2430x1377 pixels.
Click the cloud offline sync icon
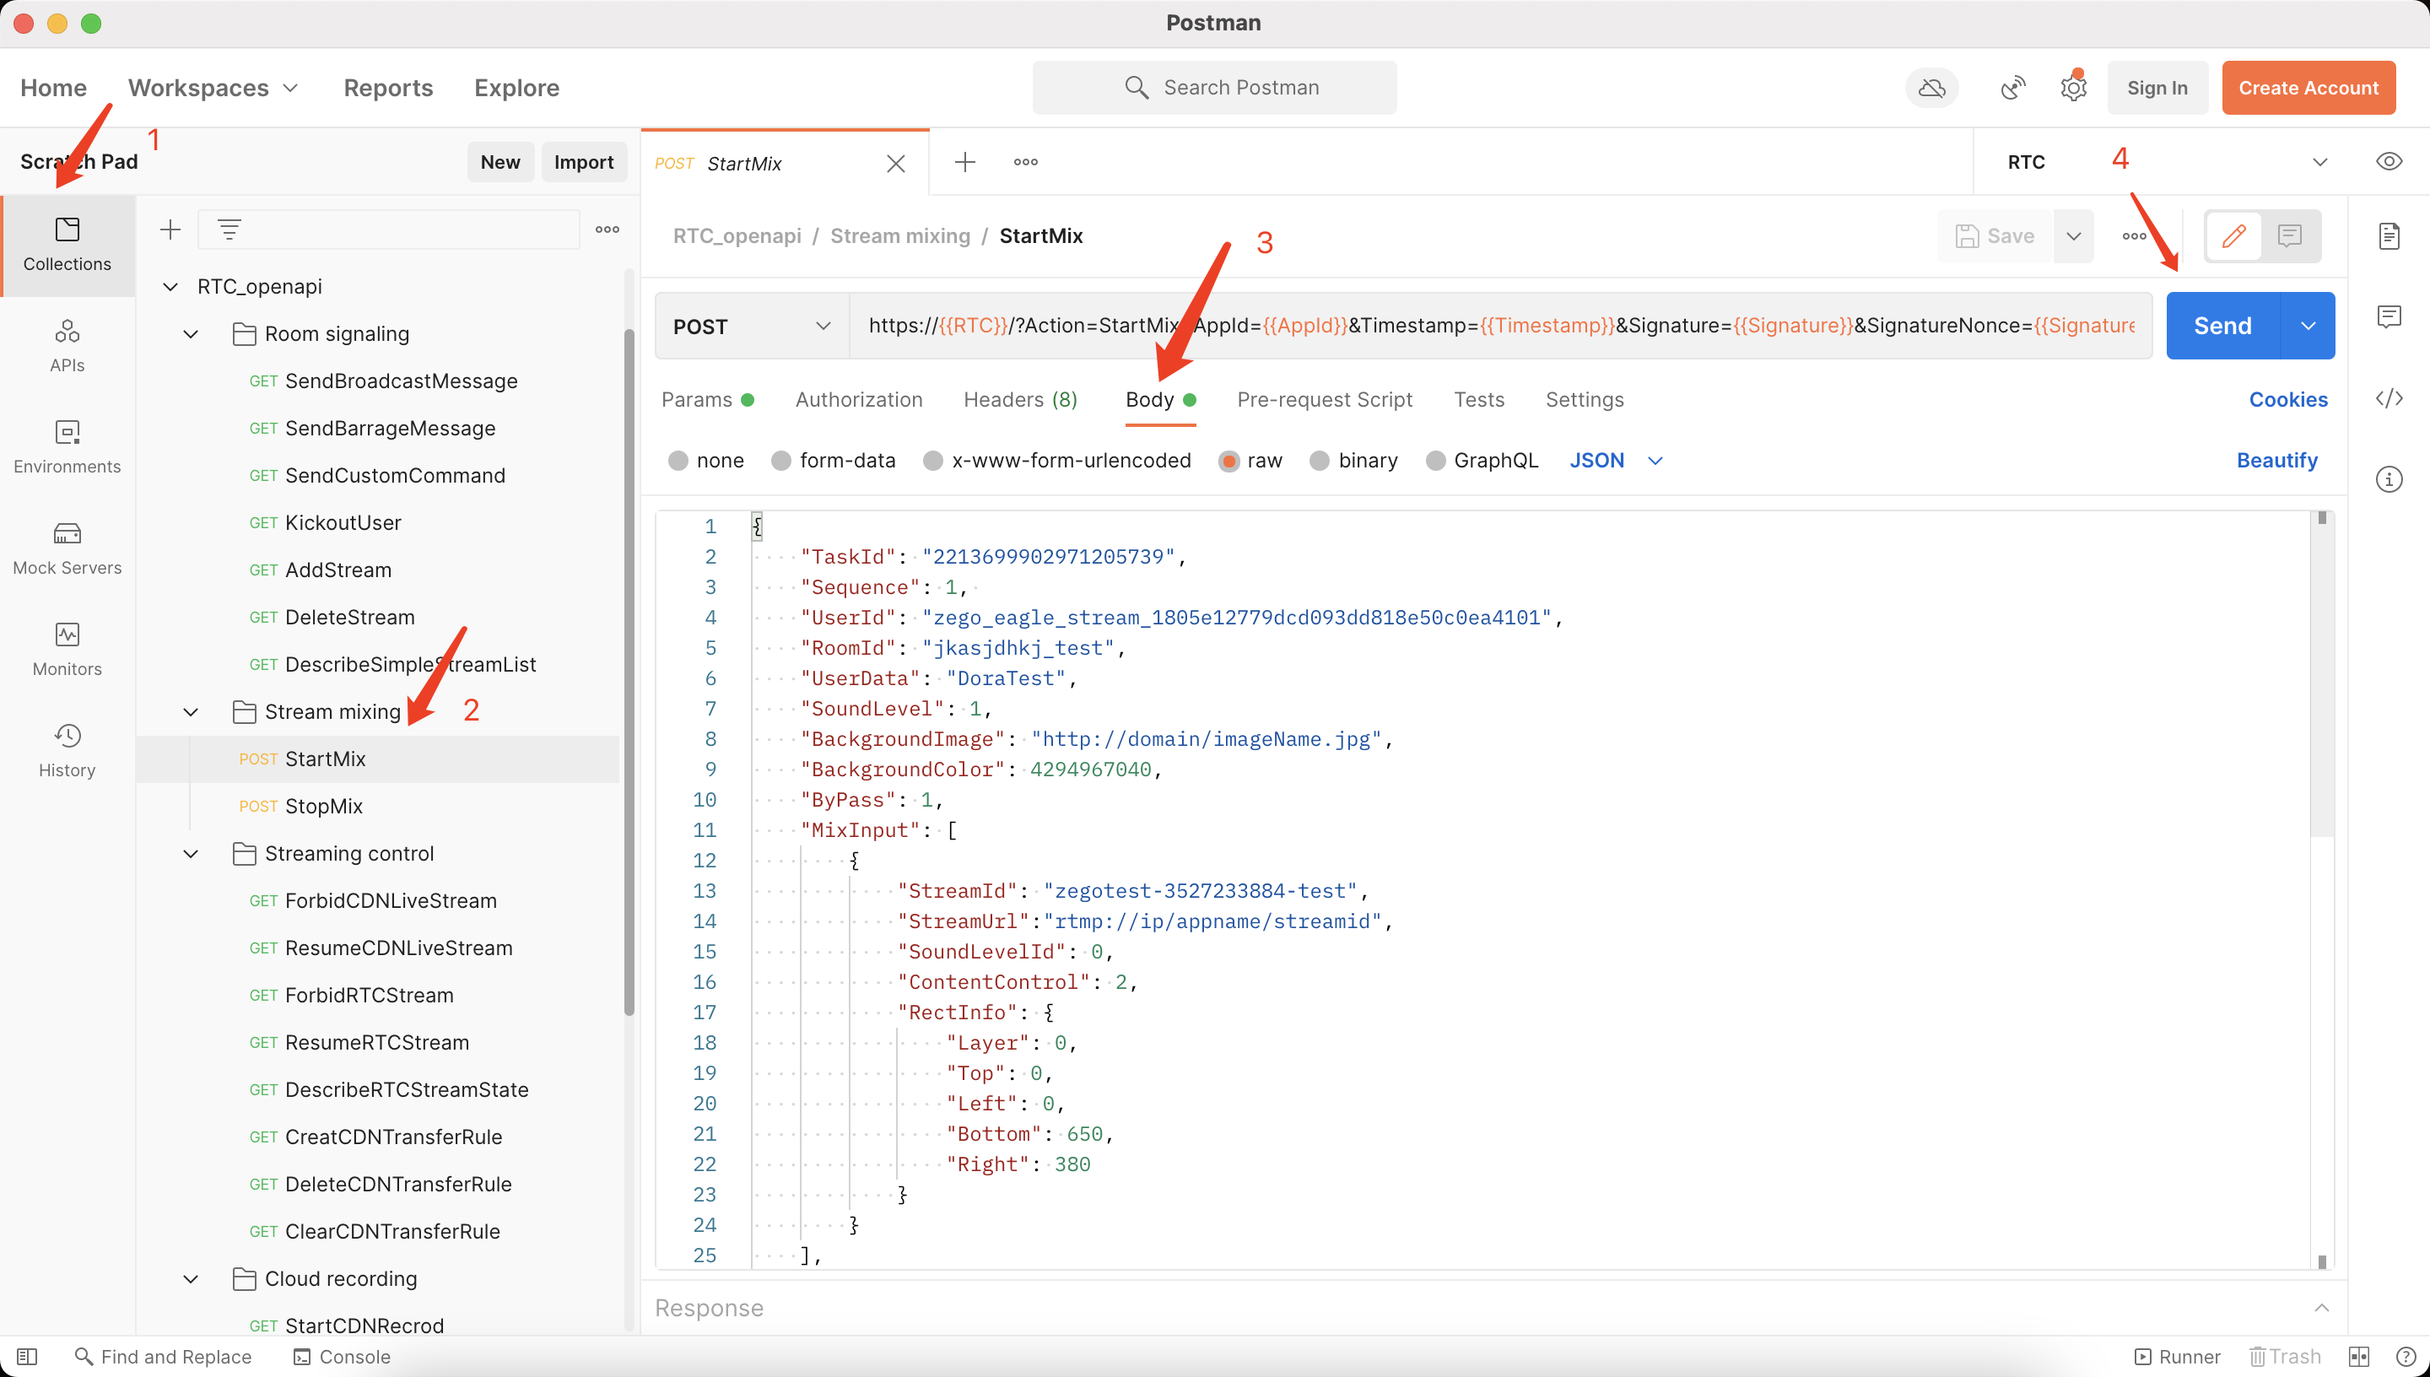[x=1931, y=88]
